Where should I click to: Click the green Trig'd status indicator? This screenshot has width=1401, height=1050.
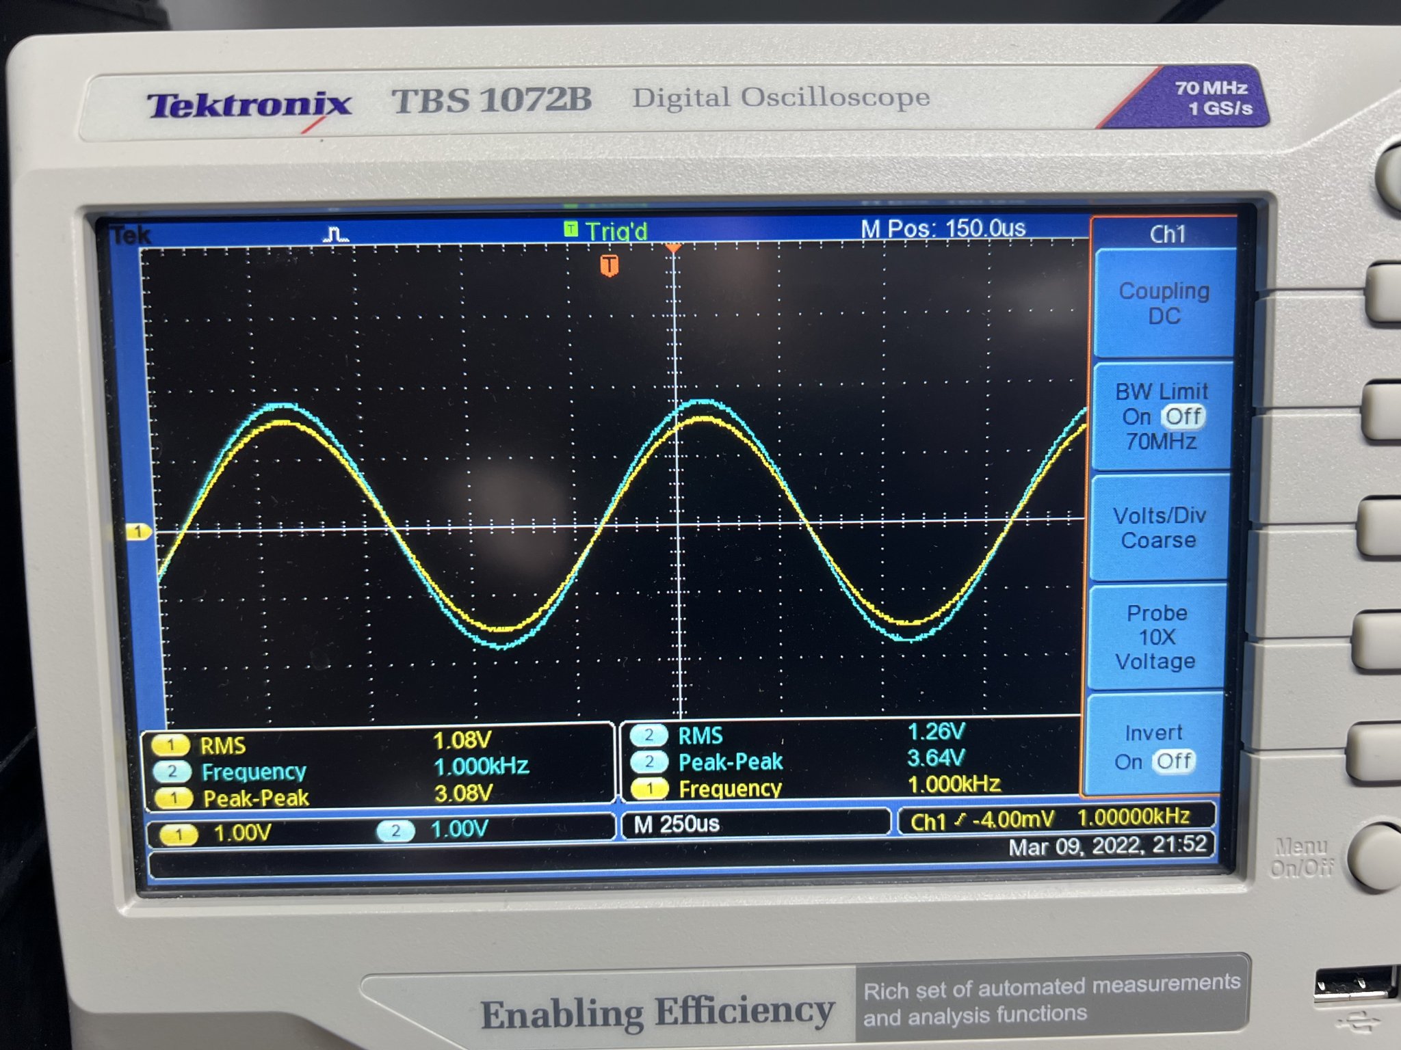(x=605, y=231)
